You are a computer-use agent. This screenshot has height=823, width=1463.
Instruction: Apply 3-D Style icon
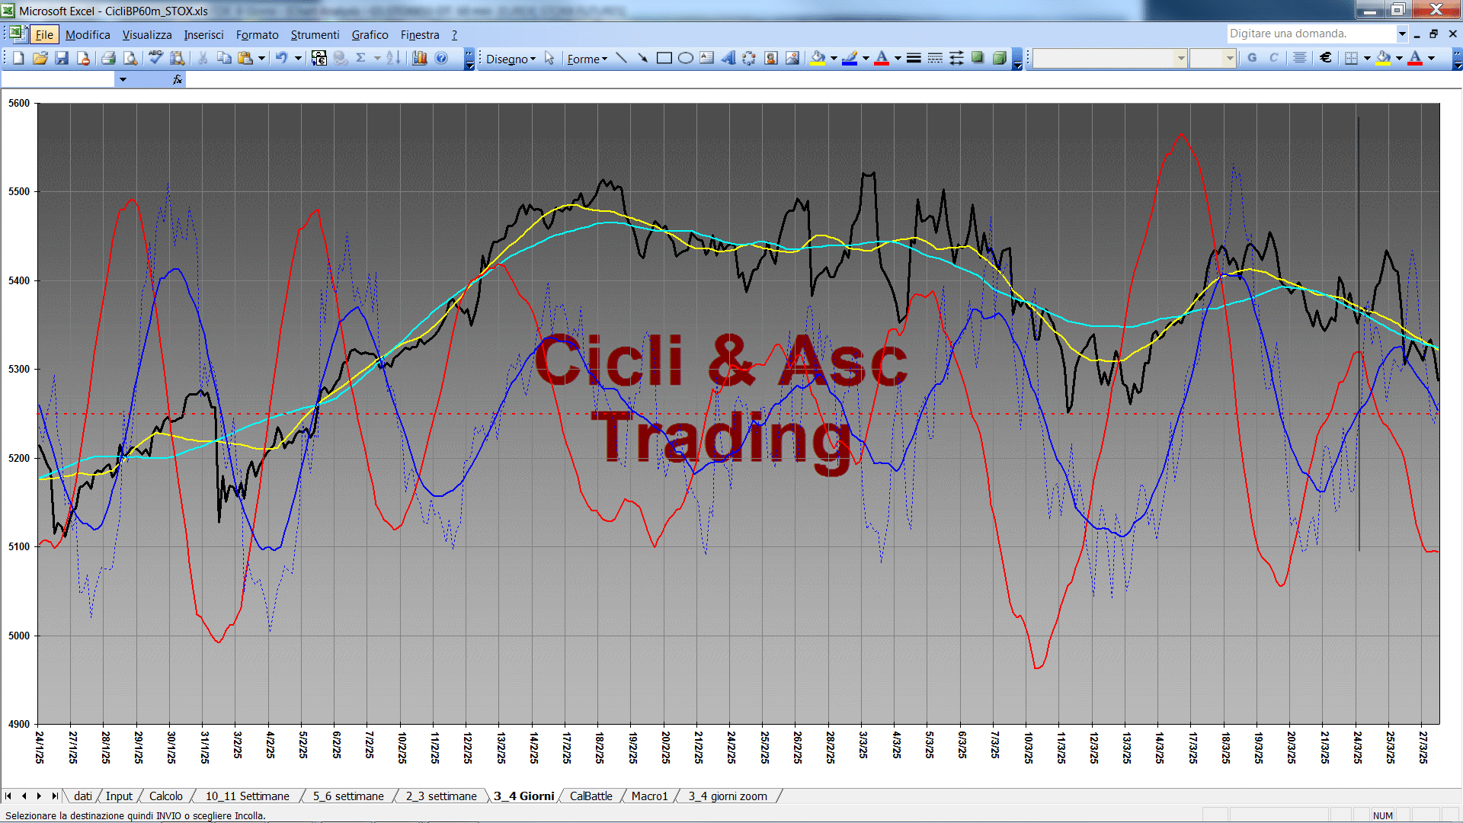tap(999, 58)
